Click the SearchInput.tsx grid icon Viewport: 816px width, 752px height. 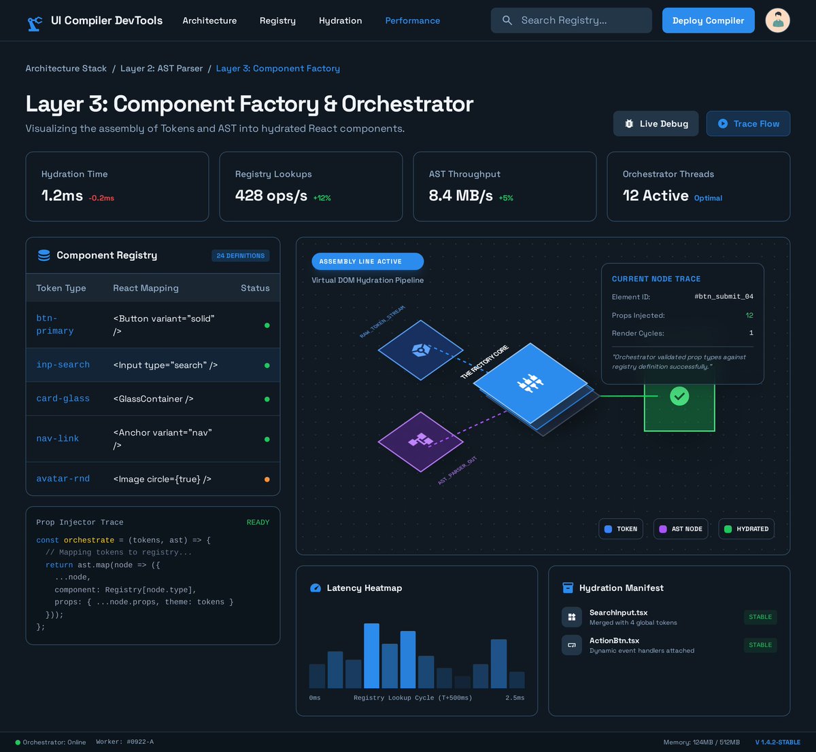tap(572, 617)
